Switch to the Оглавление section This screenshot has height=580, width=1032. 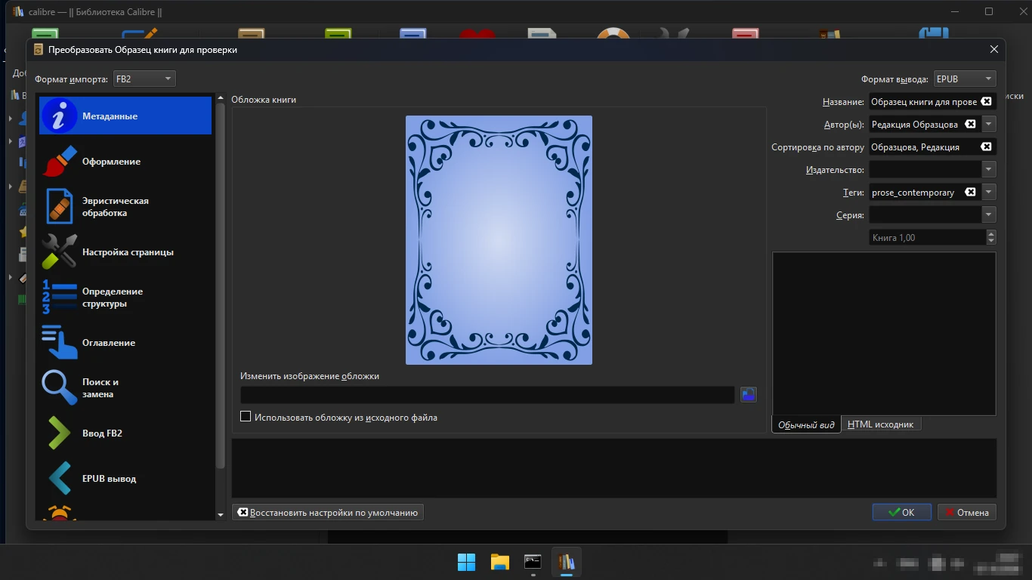[125, 342]
